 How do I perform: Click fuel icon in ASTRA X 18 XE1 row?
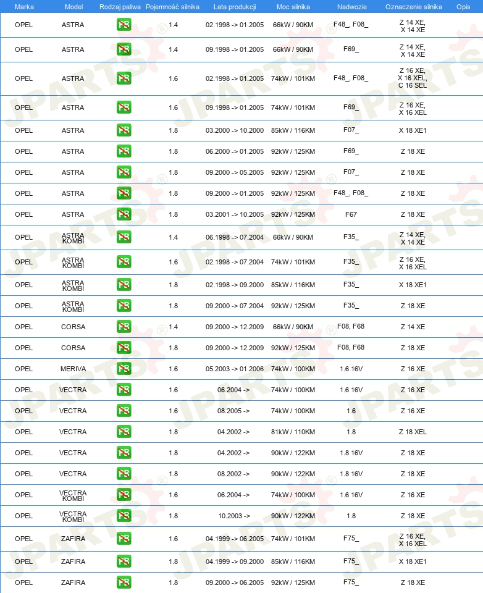(x=124, y=130)
